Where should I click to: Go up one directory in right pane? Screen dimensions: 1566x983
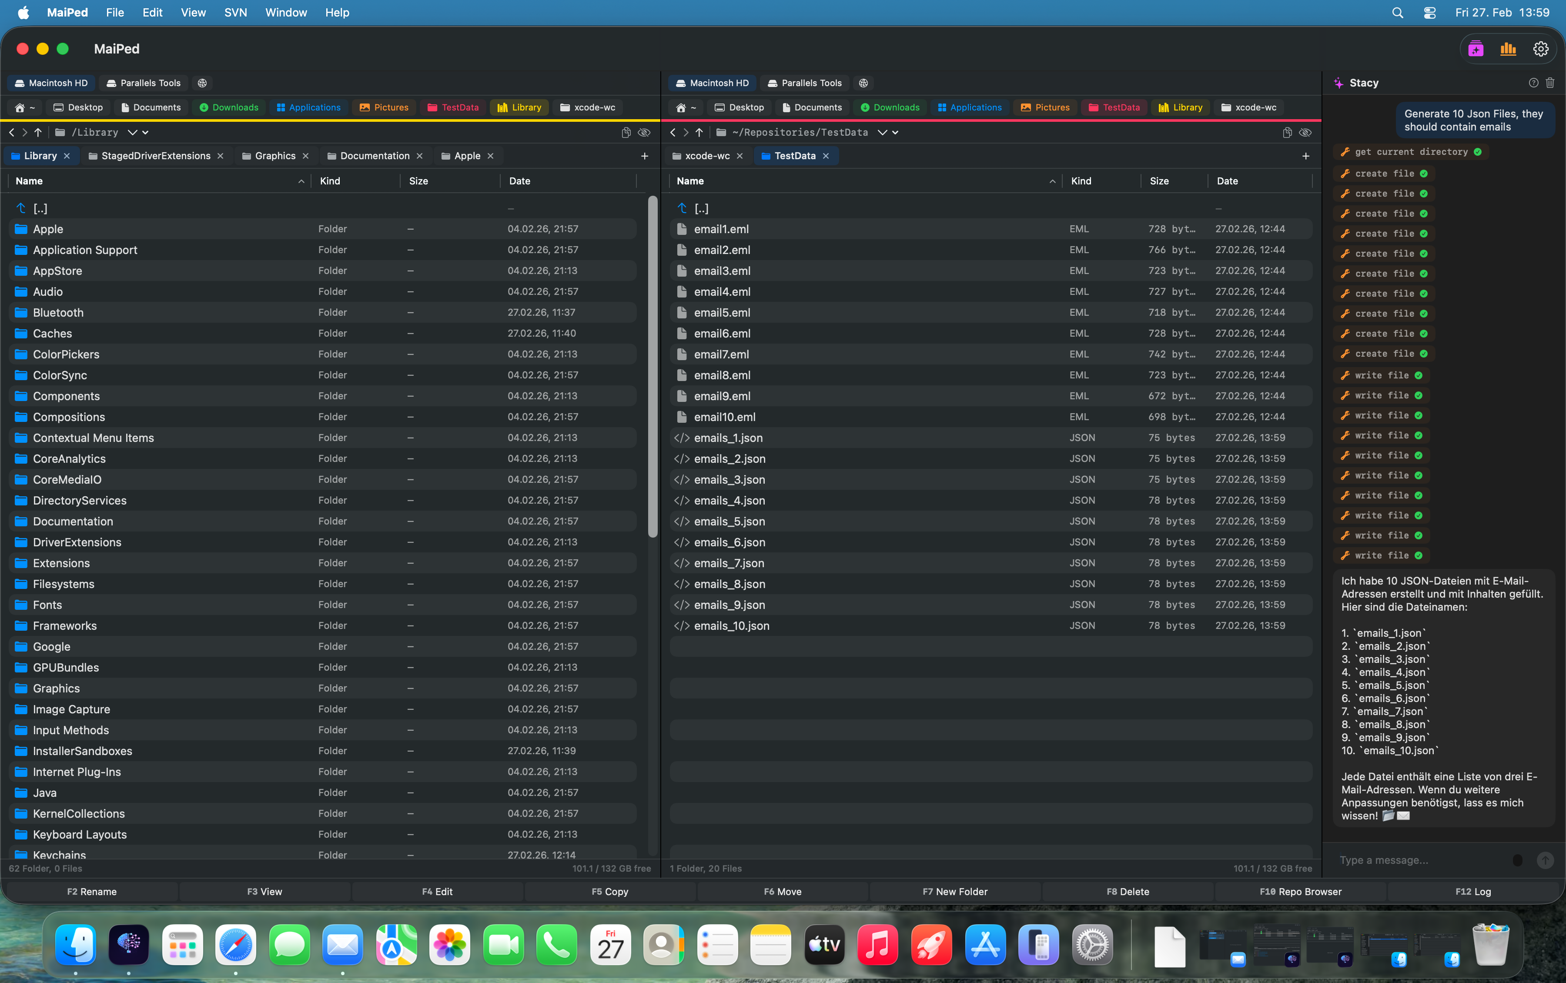[x=699, y=132]
